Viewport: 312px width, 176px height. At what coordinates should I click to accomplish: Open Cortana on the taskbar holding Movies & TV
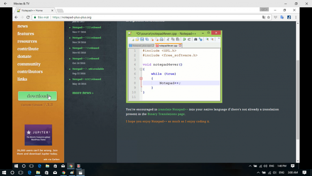pyautogui.click(x=12, y=173)
